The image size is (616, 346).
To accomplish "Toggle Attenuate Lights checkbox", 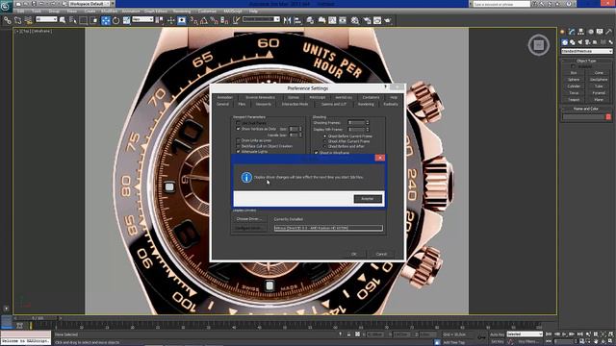I will click(x=238, y=152).
